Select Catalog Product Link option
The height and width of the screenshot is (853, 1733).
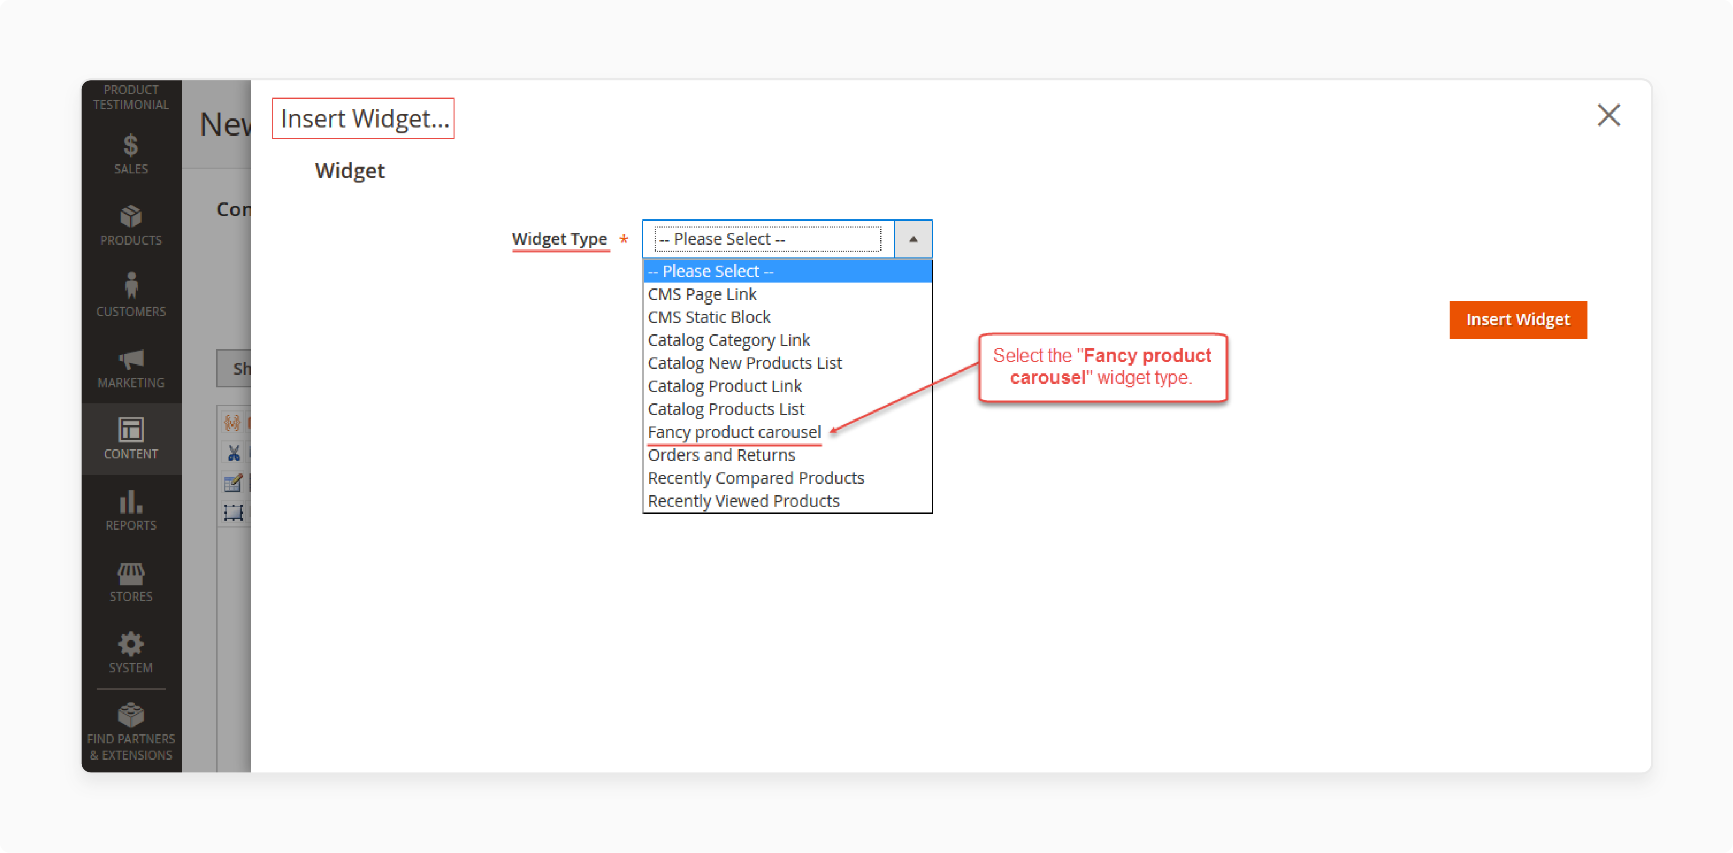point(787,386)
